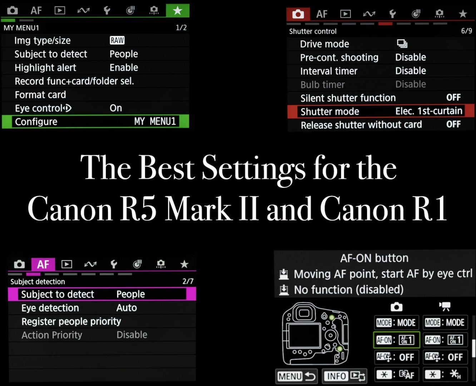This screenshot has width=476, height=386.
Task: Open Record func+card/folder sel.
Action: [95, 81]
